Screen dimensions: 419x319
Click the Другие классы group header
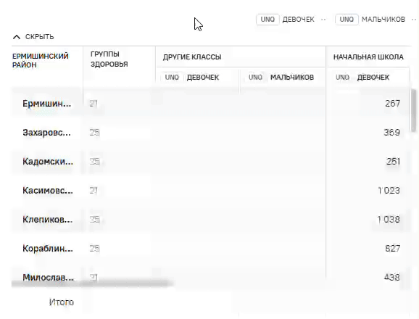[192, 57]
